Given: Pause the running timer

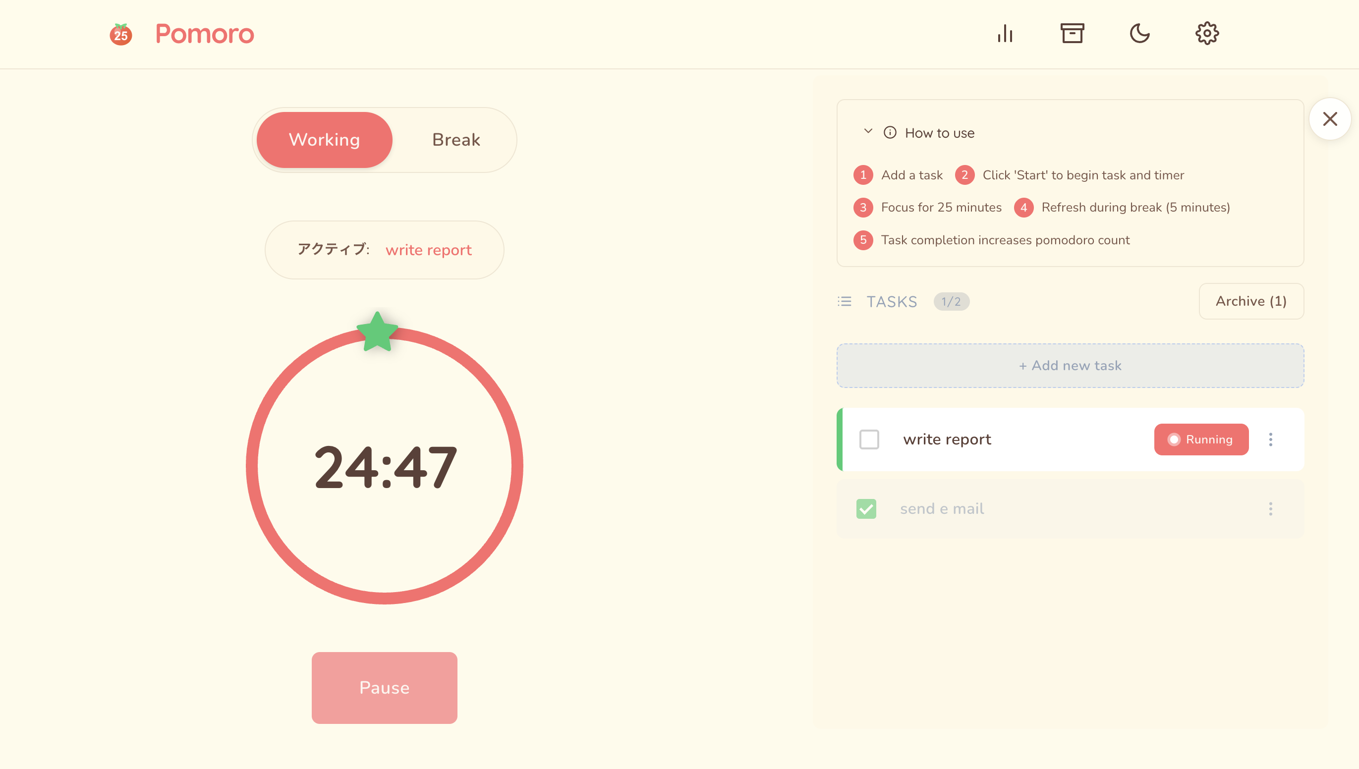Looking at the screenshot, I should (384, 687).
